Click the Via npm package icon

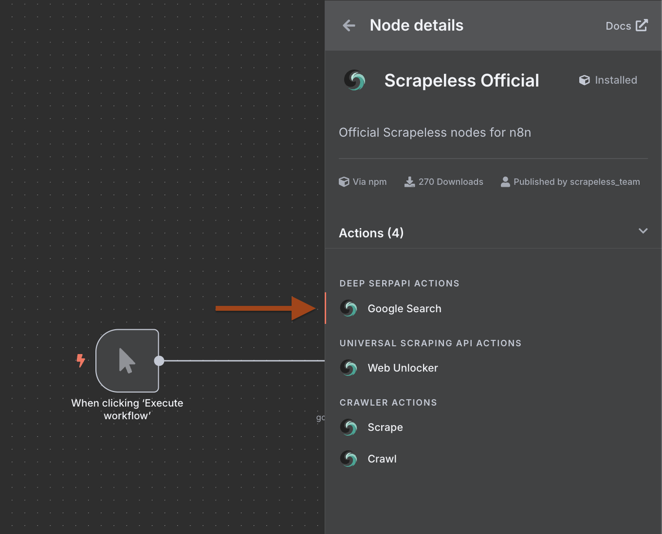[344, 182]
